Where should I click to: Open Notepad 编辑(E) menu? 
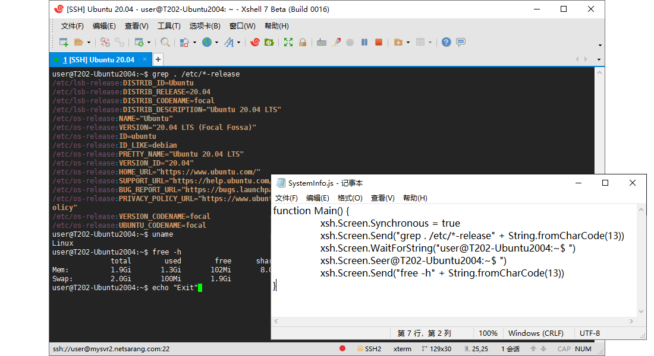pos(317,198)
